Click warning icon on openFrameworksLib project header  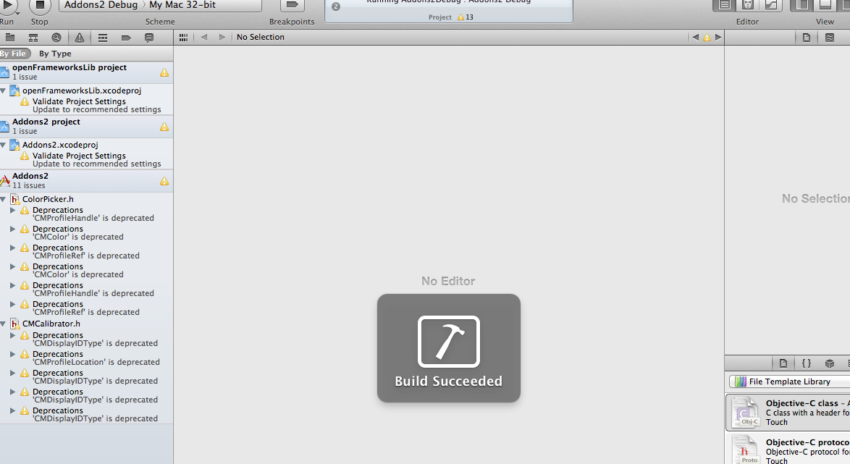[x=164, y=72]
